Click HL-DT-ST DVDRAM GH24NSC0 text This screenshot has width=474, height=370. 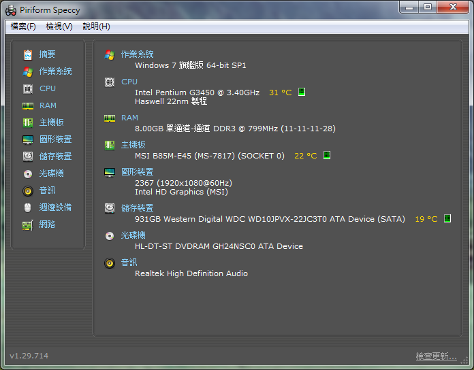219,247
